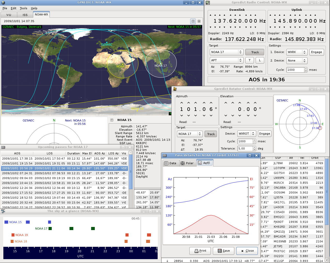Select the pass starting 2009/10/02 07:24:31

click(x=65, y=173)
